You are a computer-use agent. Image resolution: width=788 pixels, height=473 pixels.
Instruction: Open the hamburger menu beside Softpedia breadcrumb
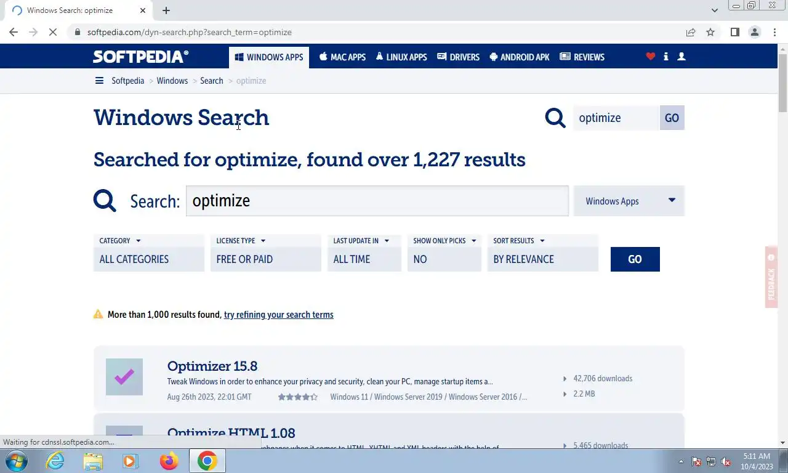pyautogui.click(x=99, y=81)
